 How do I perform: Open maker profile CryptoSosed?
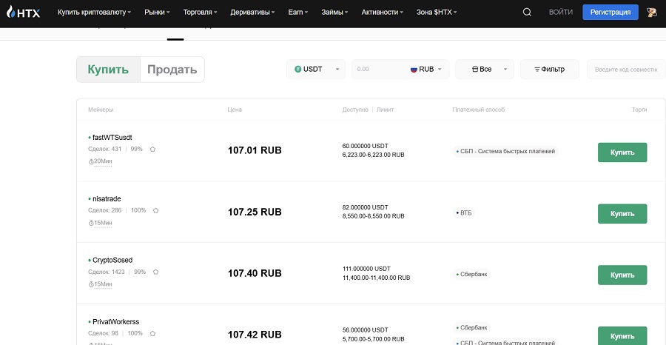112,260
